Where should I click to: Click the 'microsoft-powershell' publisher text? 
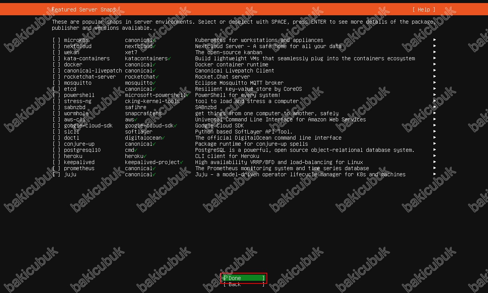(x=156, y=95)
